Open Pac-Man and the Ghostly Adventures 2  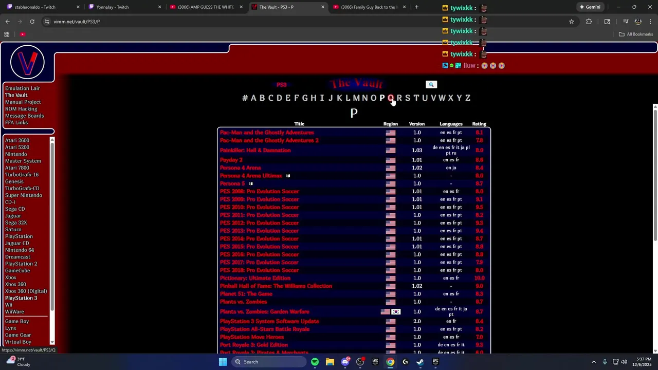269,140
